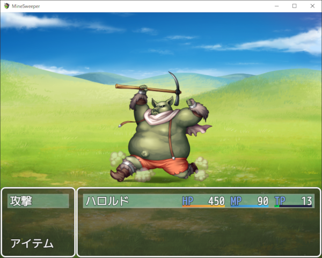Click the MineSweeper app icon in title bar
This screenshot has height=258, width=322.
click(x=7, y=6)
